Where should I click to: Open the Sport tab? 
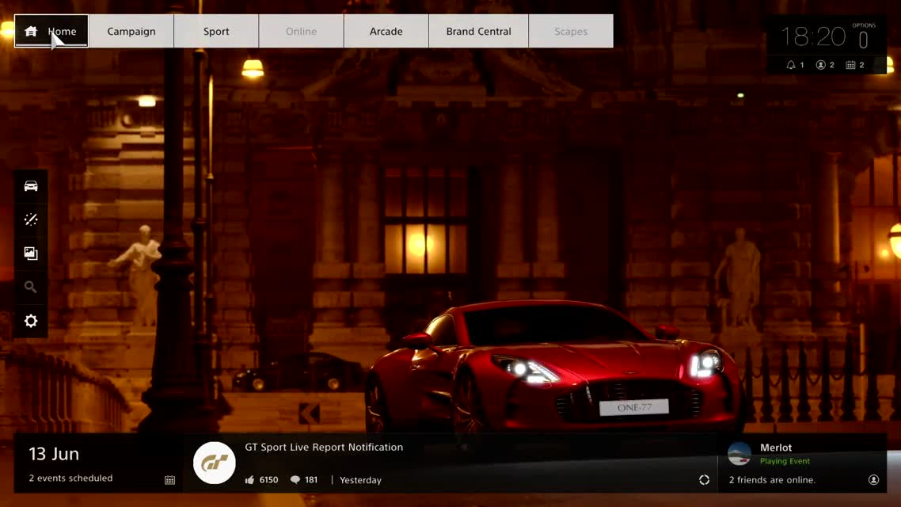pos(216,31)
